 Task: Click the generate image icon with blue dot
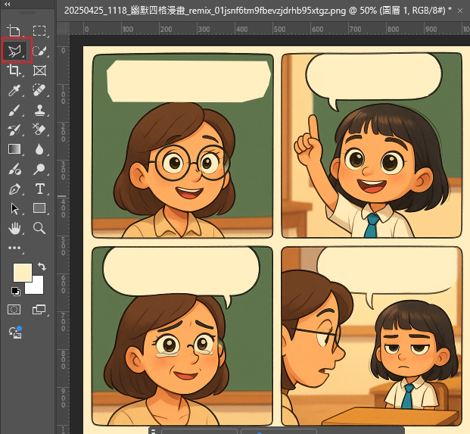click(x=15, y=333)
